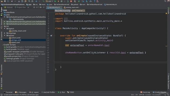Viewport: 170px width, 96px height.
Task: Open the Terminal tool window
Action: point(8,92)
